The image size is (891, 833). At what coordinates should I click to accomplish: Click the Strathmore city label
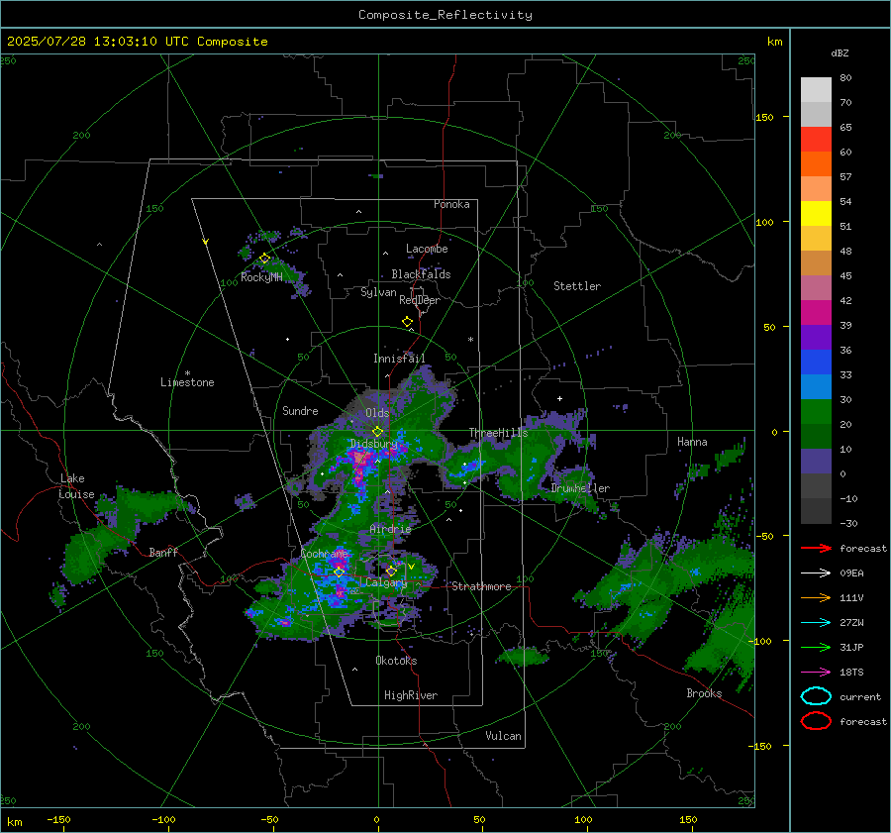(481, 586)
